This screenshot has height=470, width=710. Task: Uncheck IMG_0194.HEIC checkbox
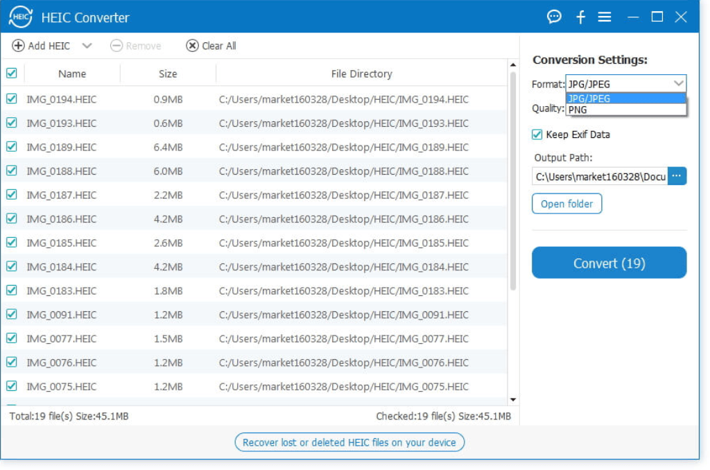12,98
